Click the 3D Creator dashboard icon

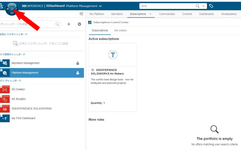coord(5,89)
